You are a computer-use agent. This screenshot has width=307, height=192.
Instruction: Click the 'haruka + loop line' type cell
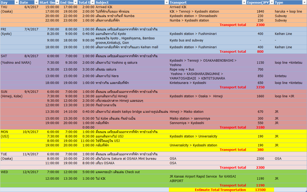pos(288,12)
